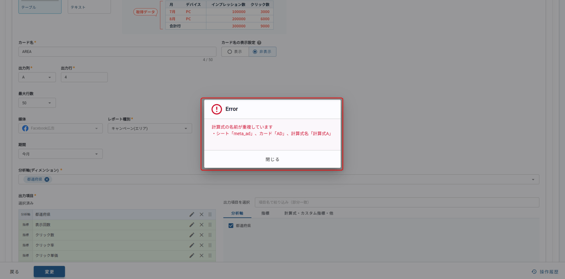This screenshot has height=279, width=565.
Task: Click the 取得データ label bubble
Action: tap(145, 12)
